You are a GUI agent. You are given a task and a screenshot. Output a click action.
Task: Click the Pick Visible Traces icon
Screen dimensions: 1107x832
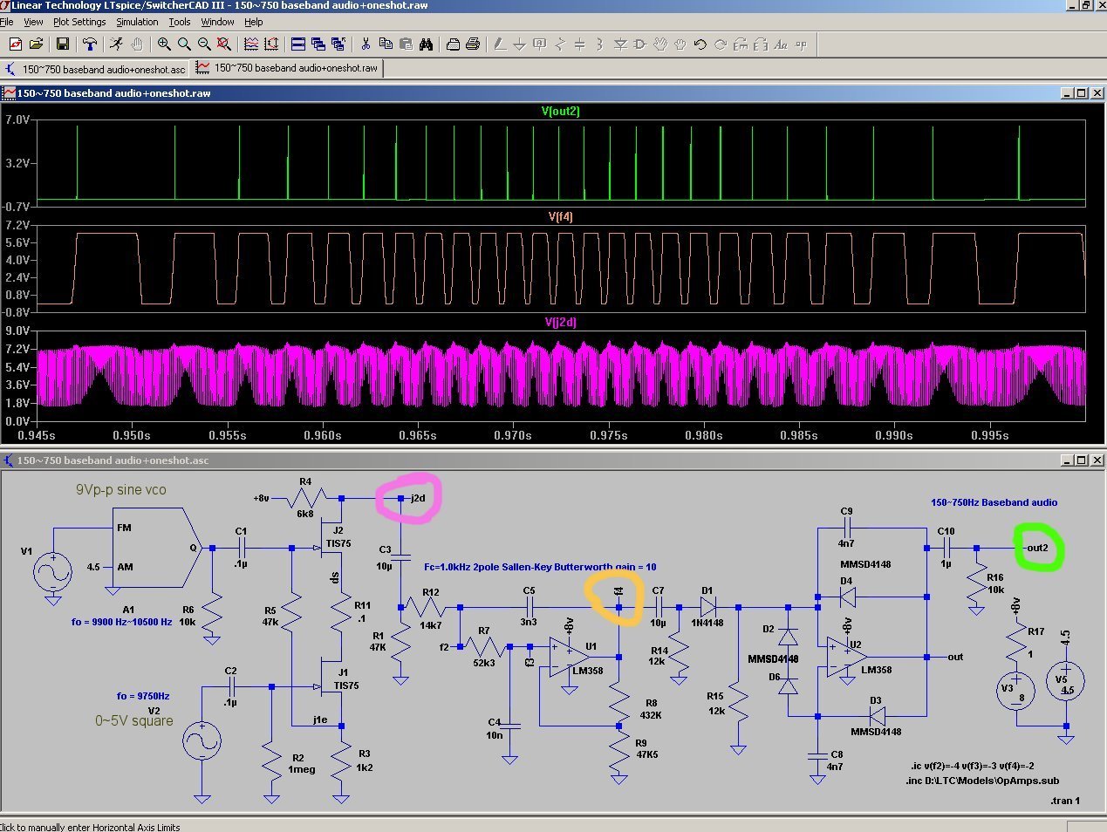click(251, 44)
